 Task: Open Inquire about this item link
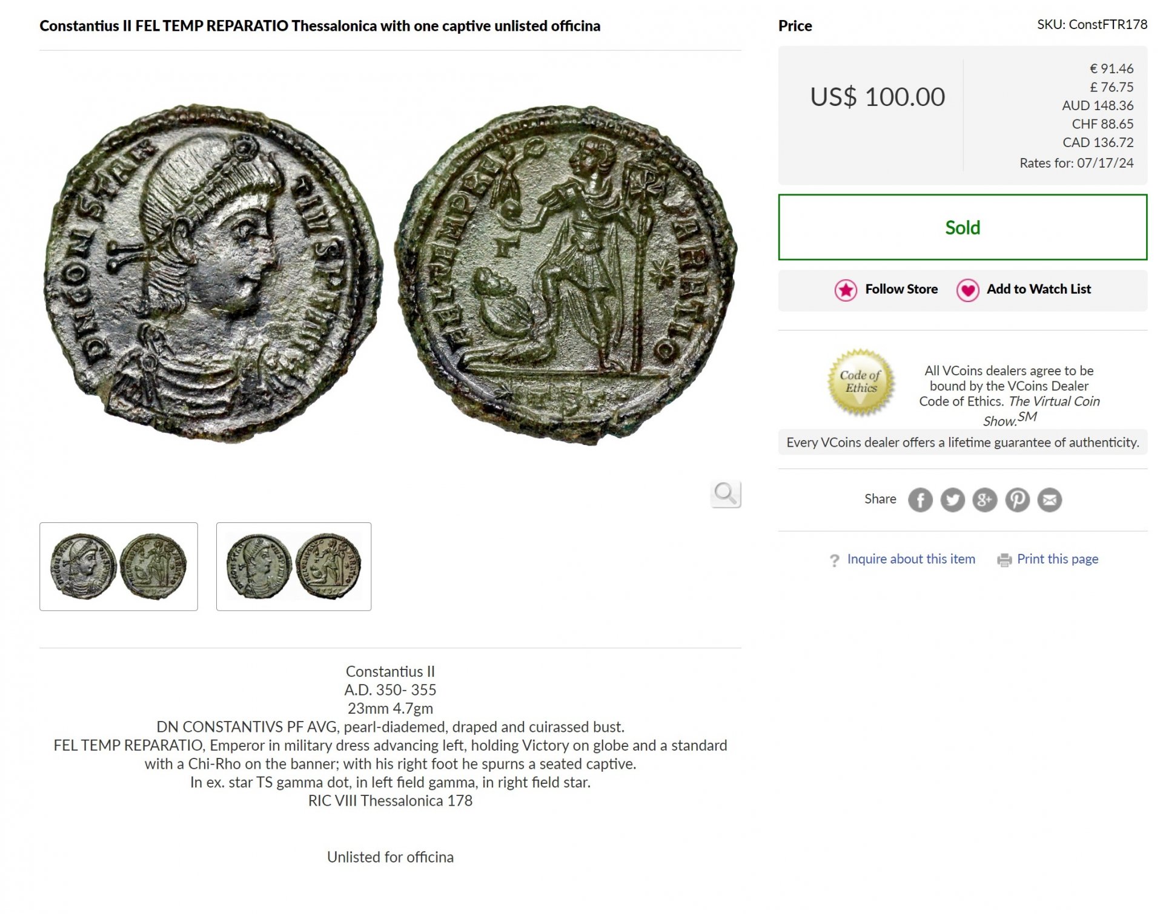[911, 559]
